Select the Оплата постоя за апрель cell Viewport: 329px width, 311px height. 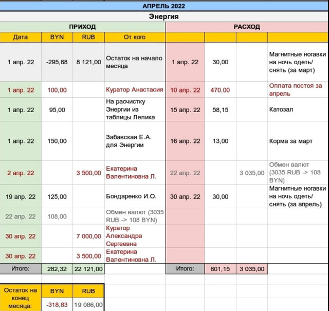point(298,89)
